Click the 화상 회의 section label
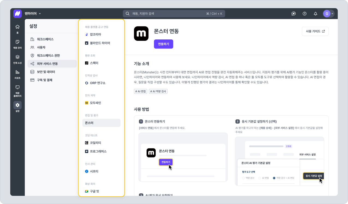The width and height of the screenshot is (348, 204). click(90, 184)
